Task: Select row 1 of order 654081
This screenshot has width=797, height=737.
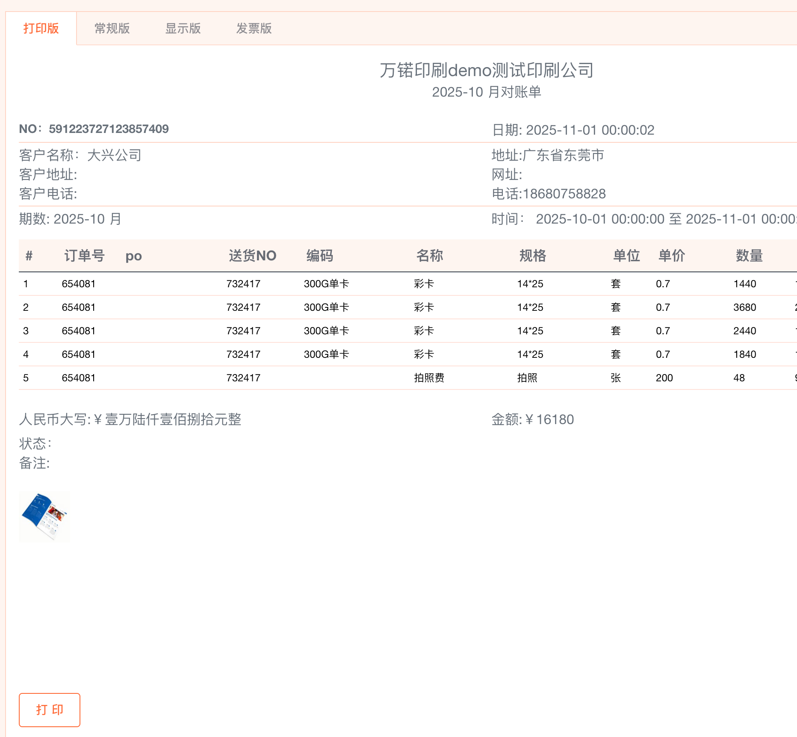Action: 79,283
